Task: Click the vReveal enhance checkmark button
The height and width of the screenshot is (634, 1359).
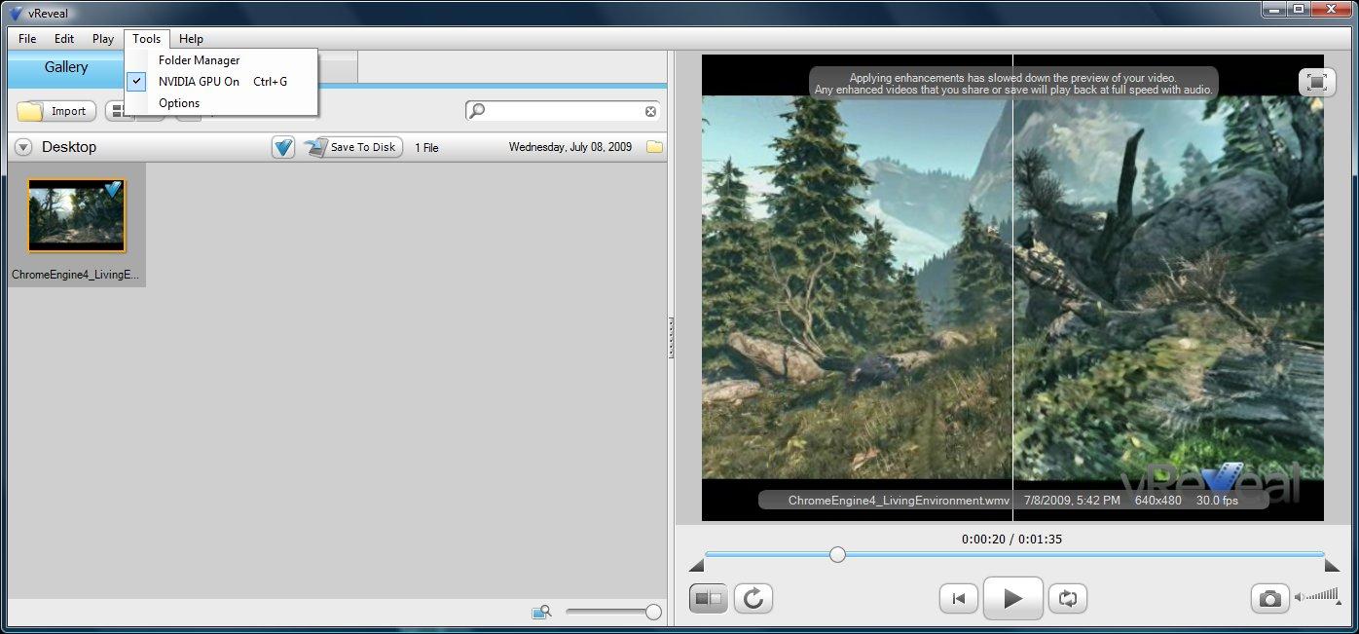Action: pos(283,147)
